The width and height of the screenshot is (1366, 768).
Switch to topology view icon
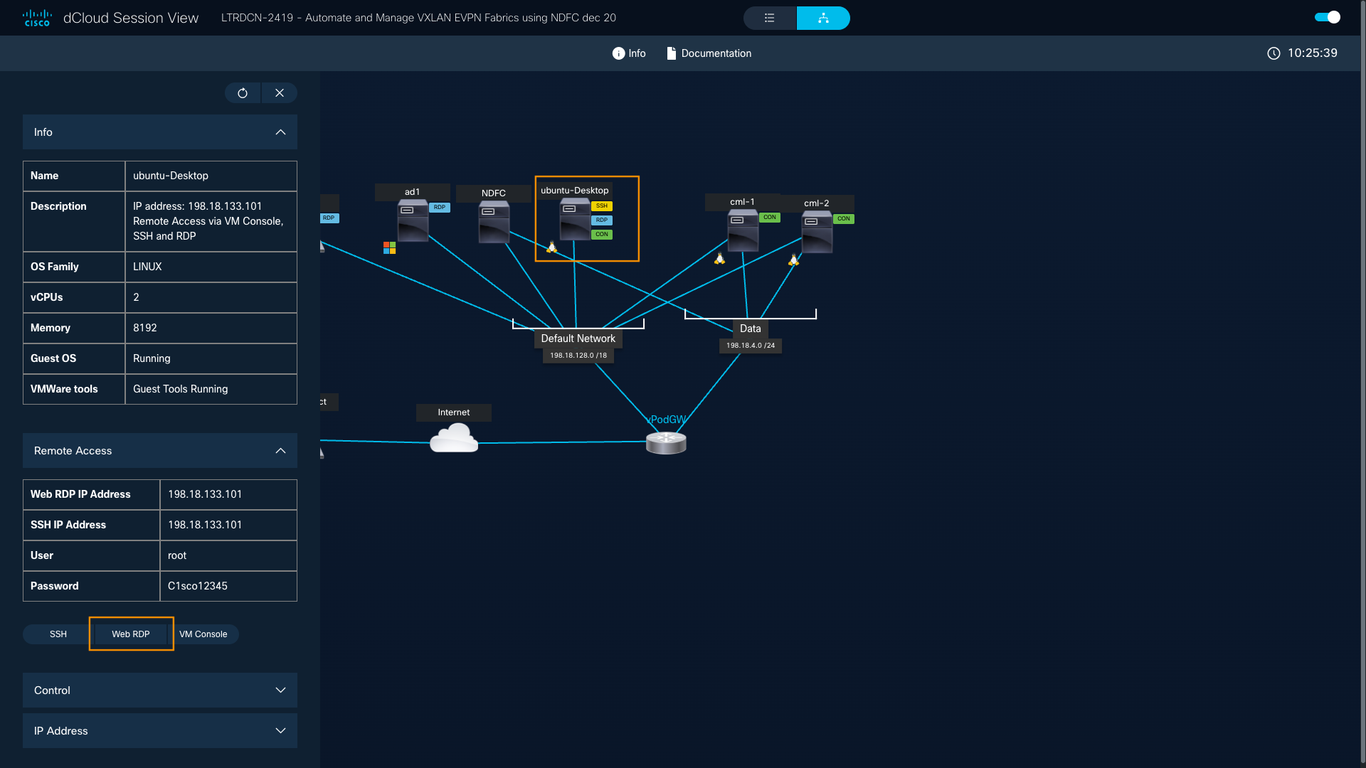pos(823,18)
